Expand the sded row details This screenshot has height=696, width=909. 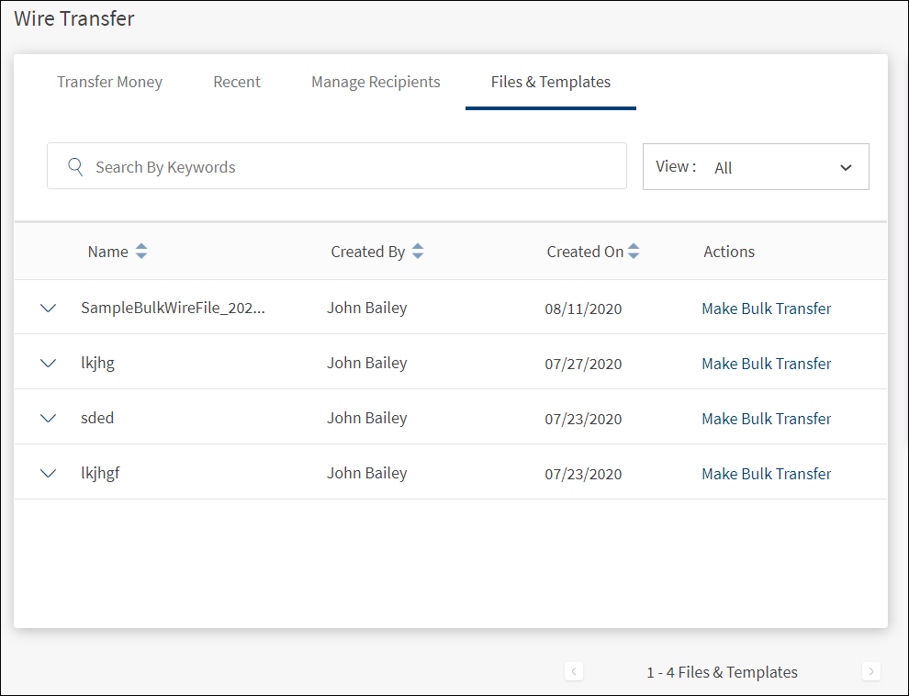pyautogui.click(x=49, y=419)
